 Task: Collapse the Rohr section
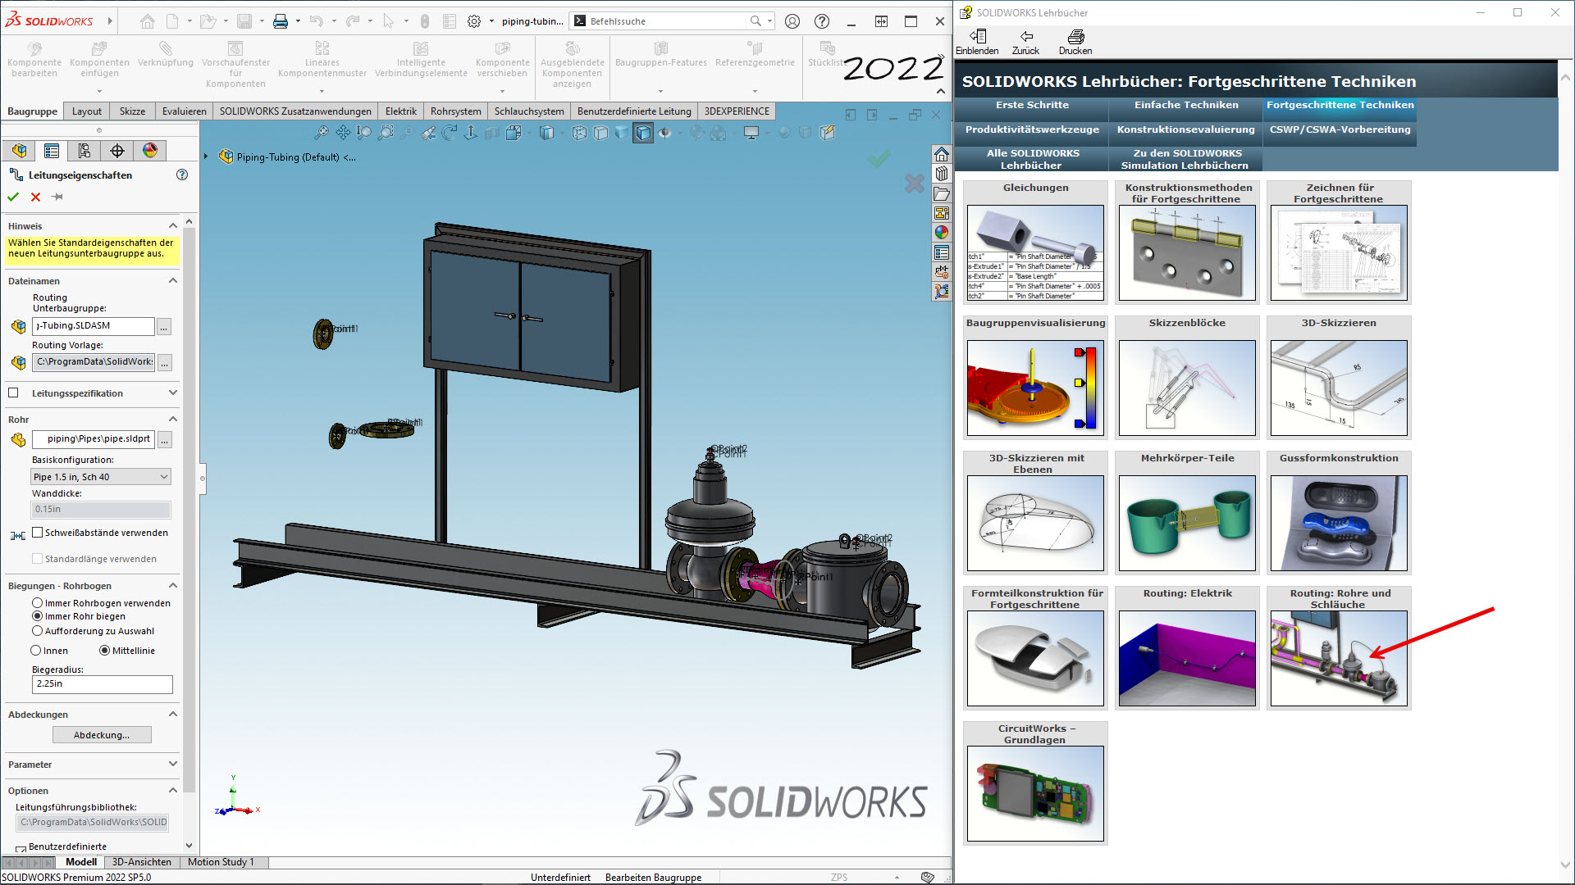(x=173, y=420)
